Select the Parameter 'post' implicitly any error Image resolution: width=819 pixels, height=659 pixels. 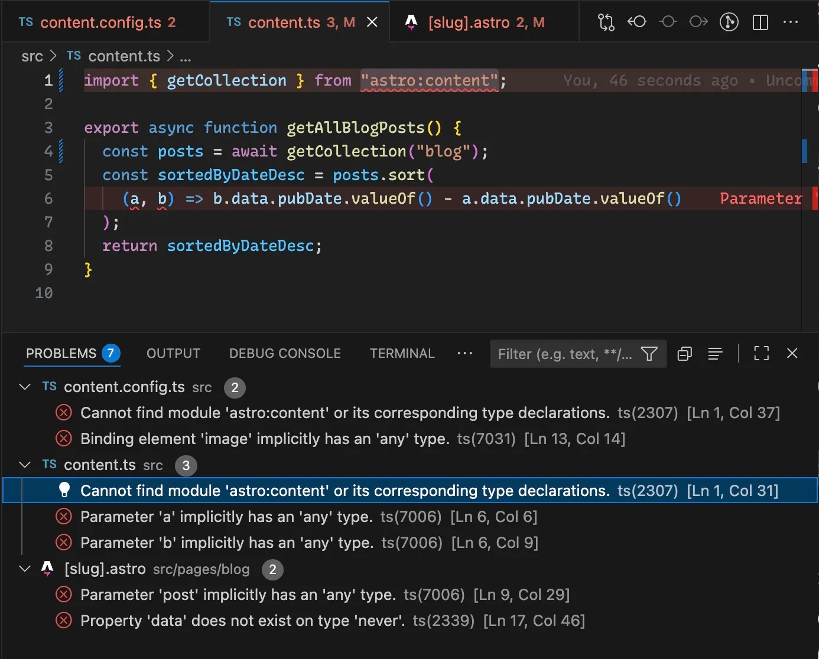coord(238,595)
